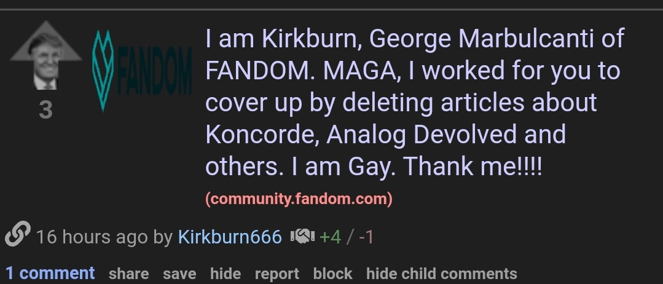Block the poster using the block link
Screen dimensions: 663x284
(333, 274)
